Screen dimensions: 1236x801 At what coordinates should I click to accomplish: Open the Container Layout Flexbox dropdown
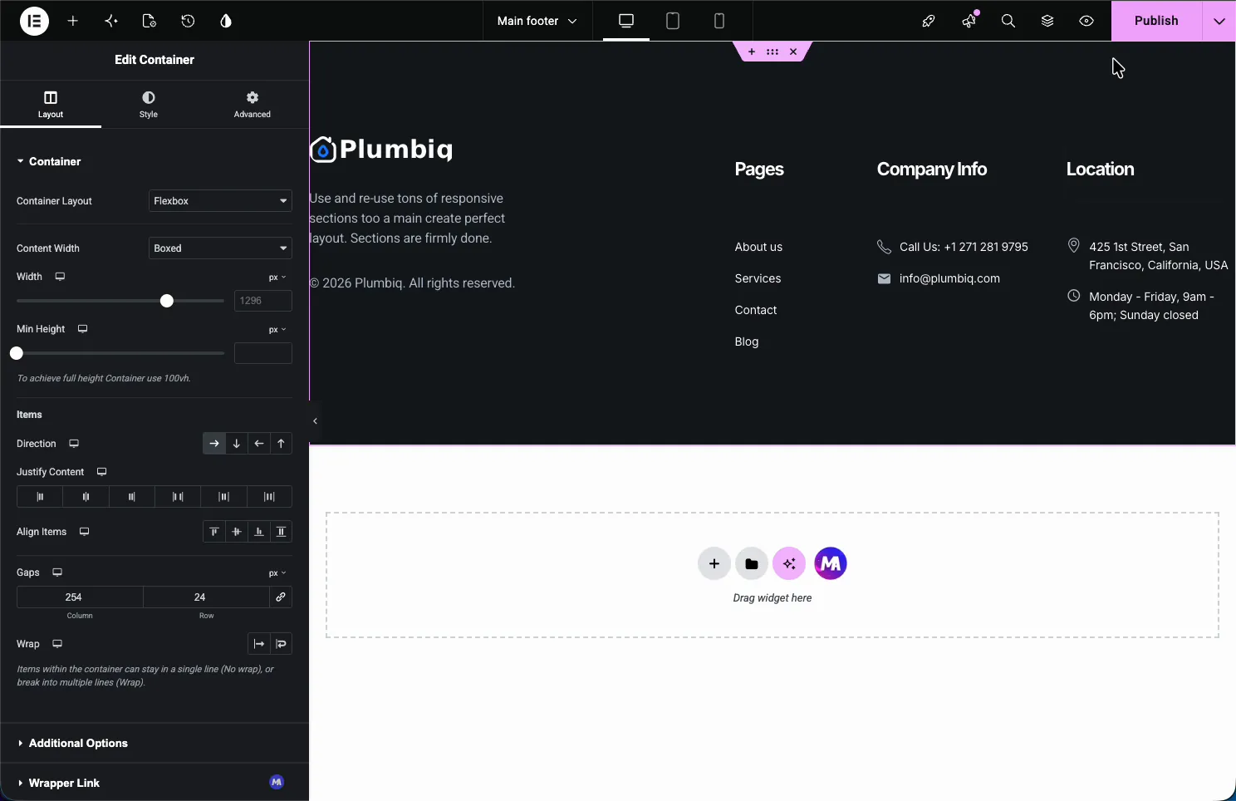220,201
